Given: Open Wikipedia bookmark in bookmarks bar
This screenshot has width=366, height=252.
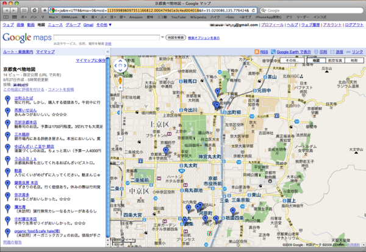Looking at the screenshot, I should 198,17.
